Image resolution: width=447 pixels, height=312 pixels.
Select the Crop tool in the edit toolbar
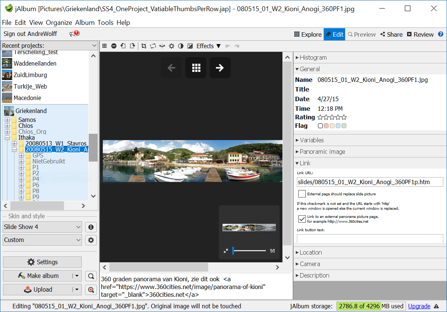[144, 46]
